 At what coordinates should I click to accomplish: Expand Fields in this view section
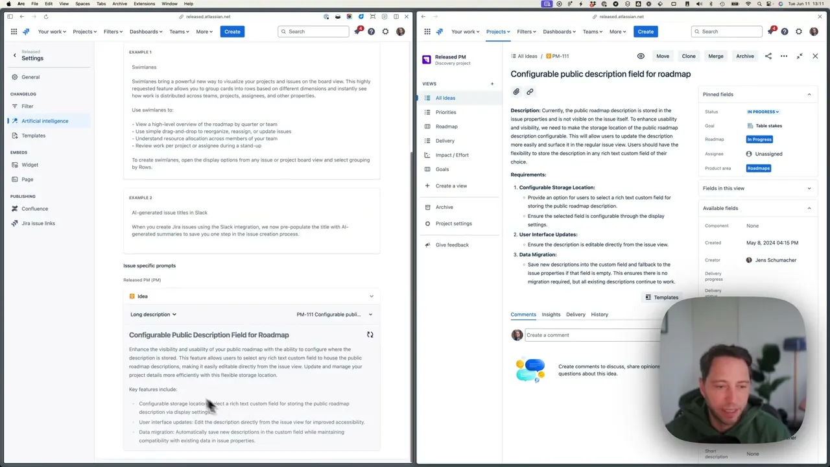coord(809,188)
